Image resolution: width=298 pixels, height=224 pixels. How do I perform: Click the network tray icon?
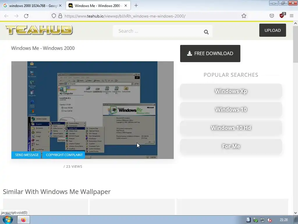(262, 220)
